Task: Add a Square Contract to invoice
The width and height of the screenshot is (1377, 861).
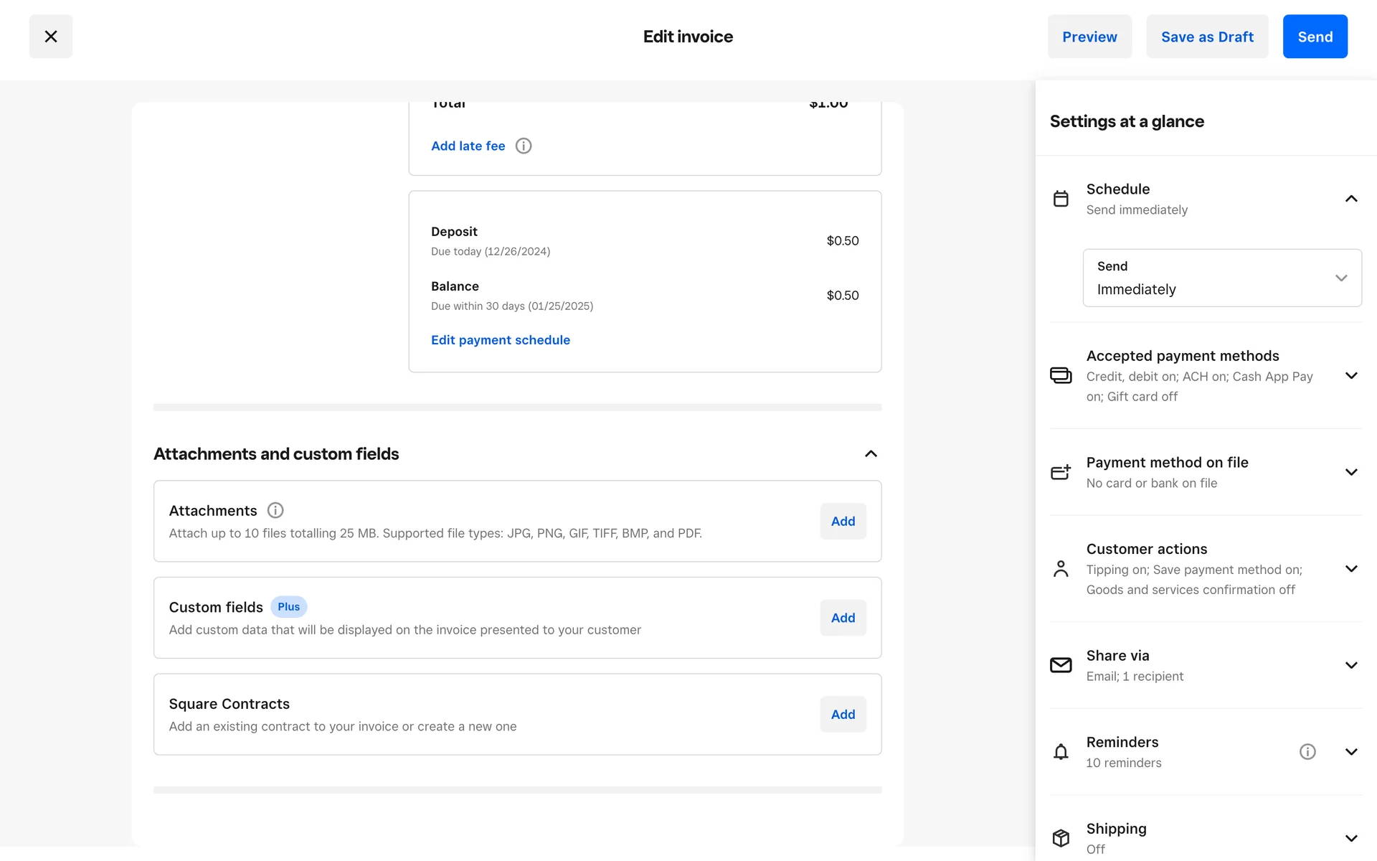Action: 843,714
